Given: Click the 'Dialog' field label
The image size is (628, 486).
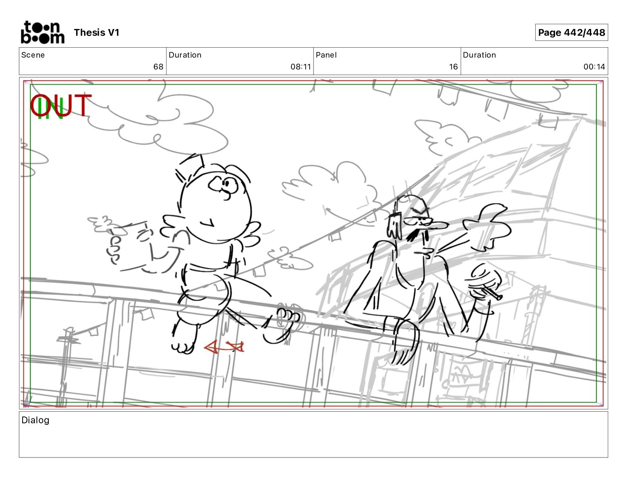Looking at the screenshot, I should (35, 420).
